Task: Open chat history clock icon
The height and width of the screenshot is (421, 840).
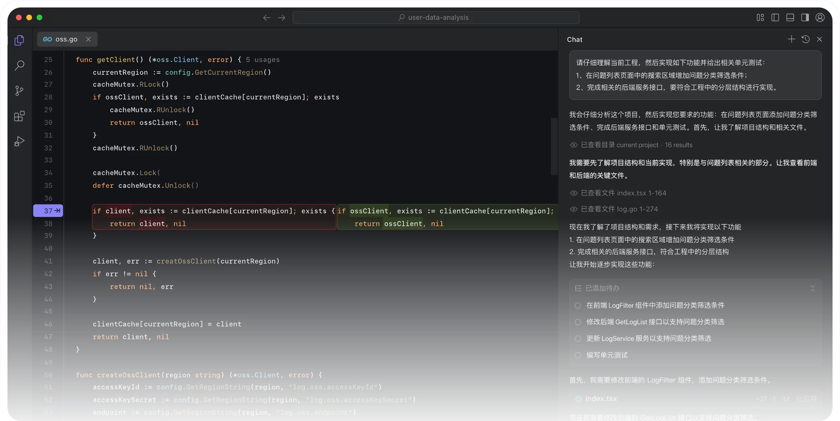Action: [x=805, y=39]
